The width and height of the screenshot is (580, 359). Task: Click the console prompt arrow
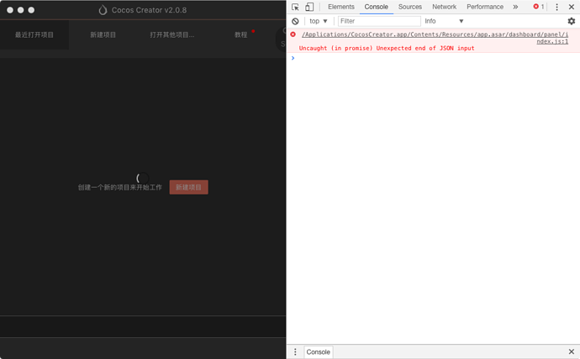[293, 58]
